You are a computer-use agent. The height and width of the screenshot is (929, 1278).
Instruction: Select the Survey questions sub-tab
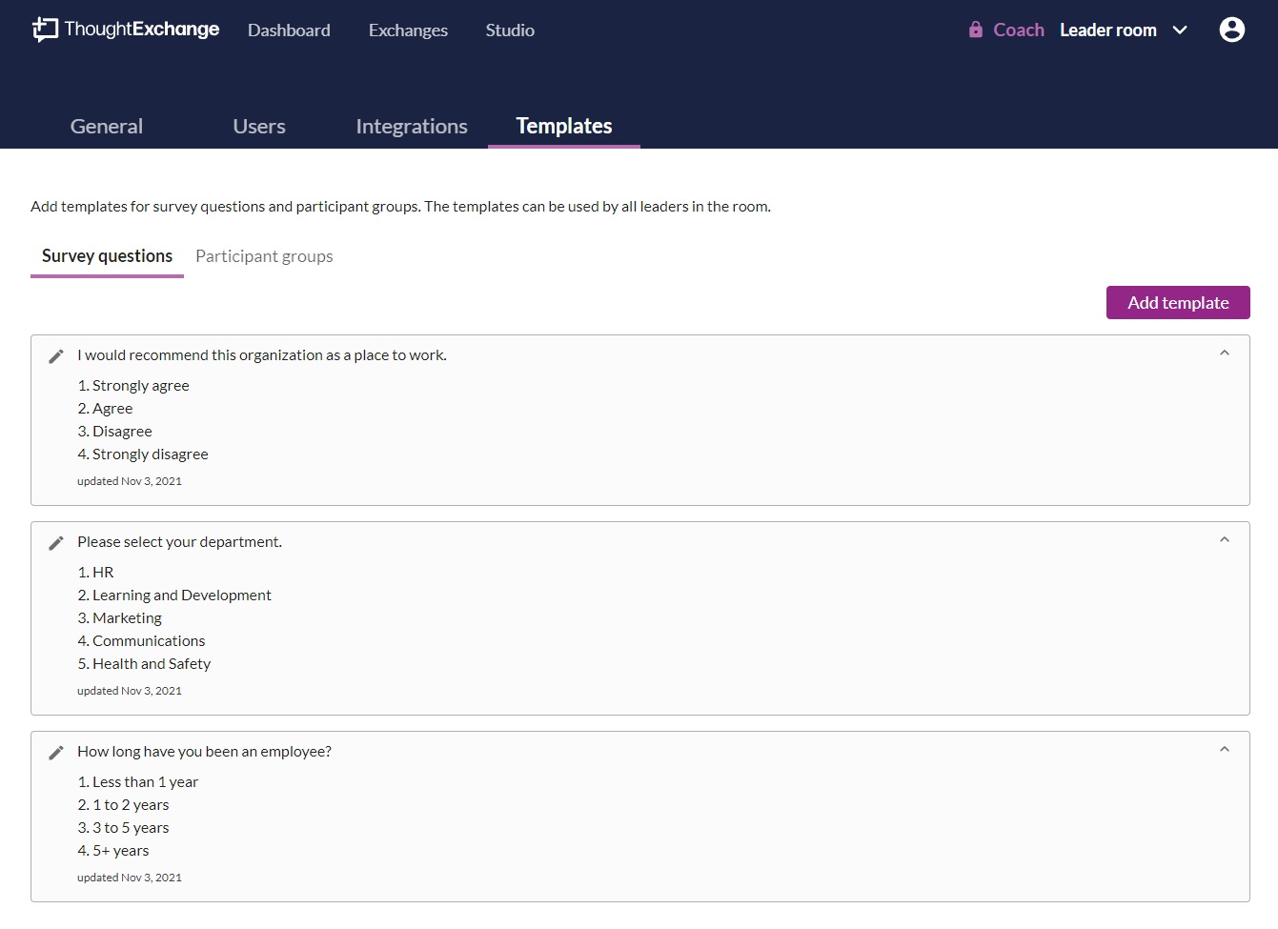click(107, 256)
